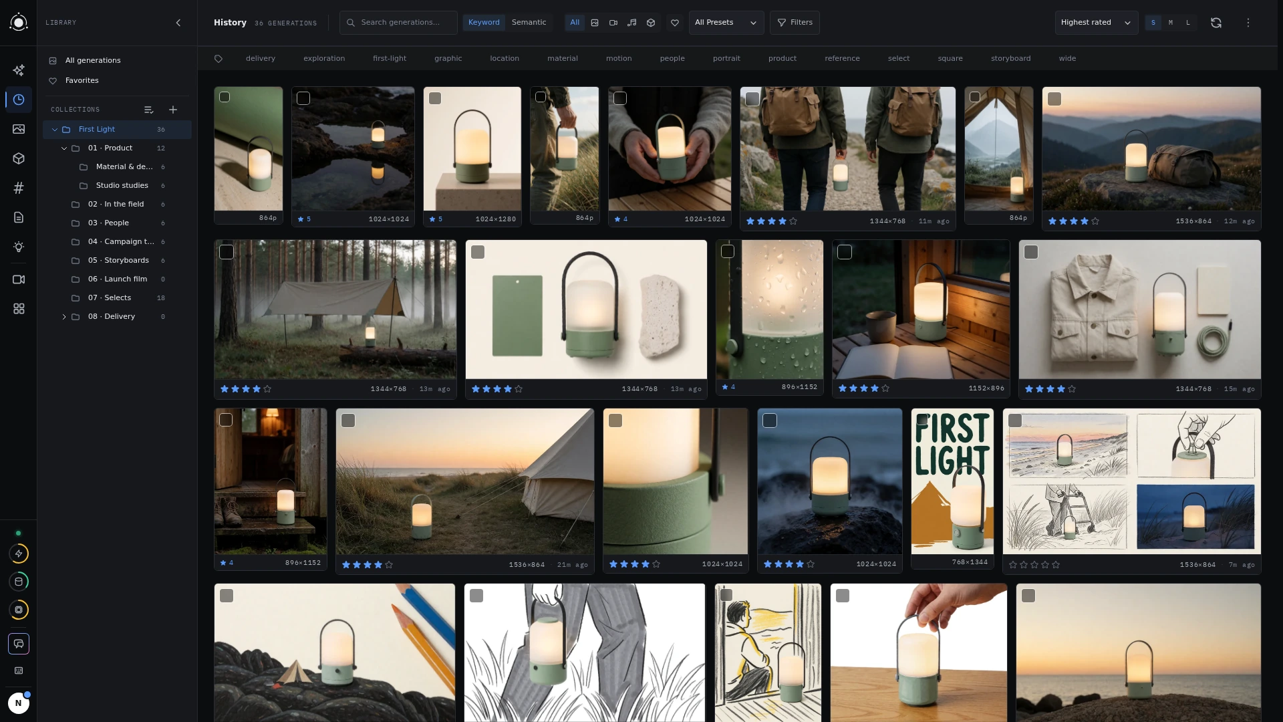Select the 'exploration' tag filter
Image resolution: width=1283 pixels, height=722 pixels.
[324, 59]
